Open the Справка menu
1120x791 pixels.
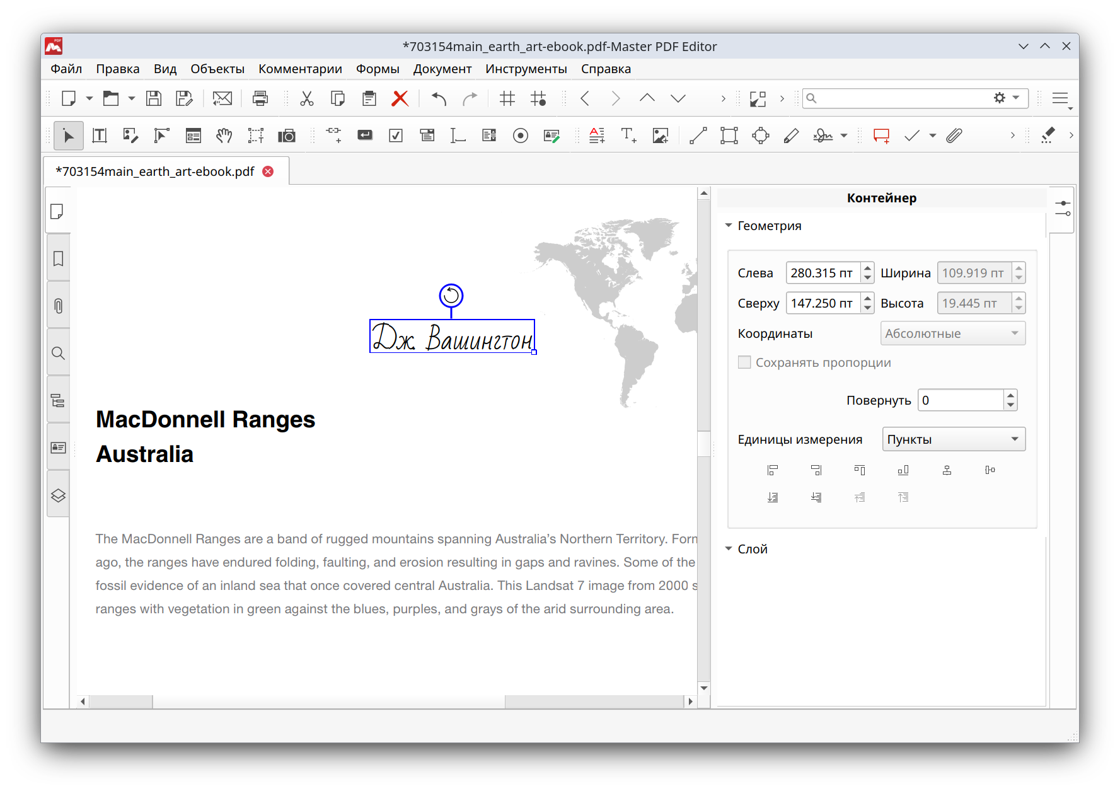[606, 69]
